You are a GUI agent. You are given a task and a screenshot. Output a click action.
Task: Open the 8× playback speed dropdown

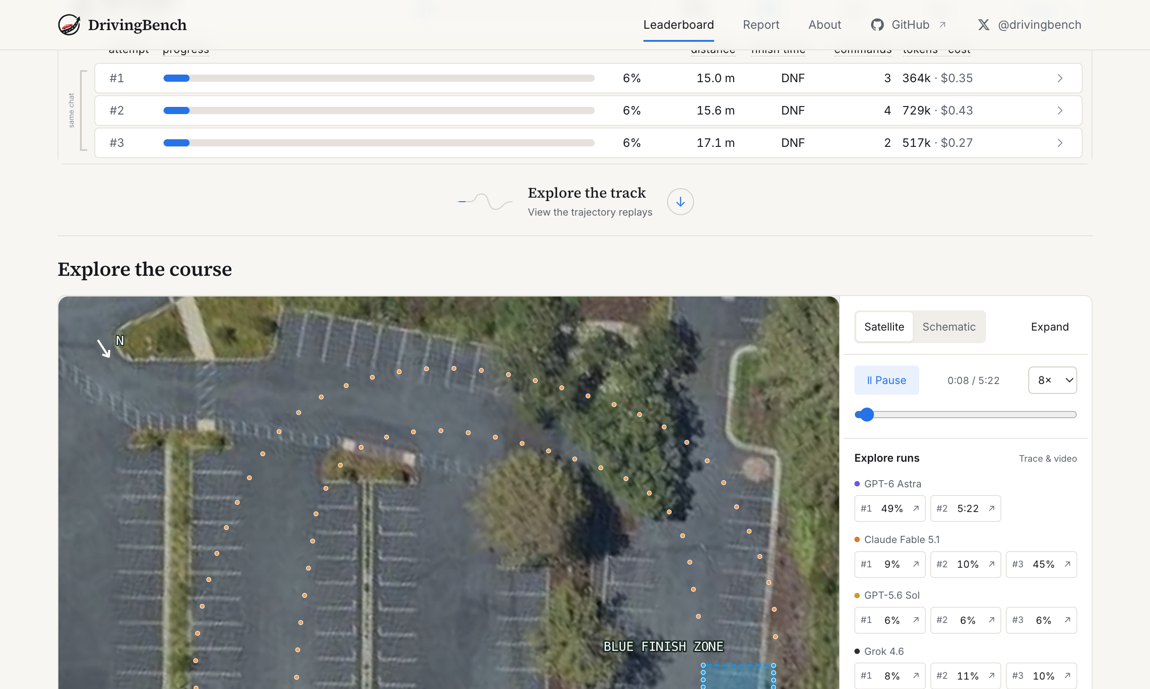(1053, 380)
